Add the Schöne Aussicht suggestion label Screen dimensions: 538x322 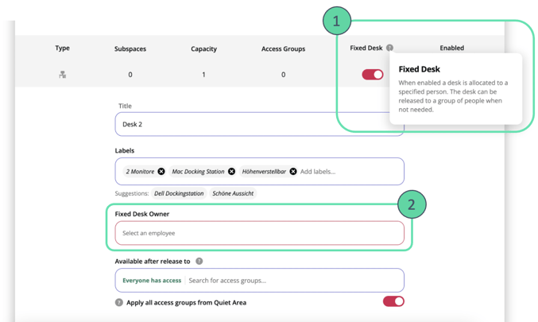pyautogui.click(x=233, y=193)
